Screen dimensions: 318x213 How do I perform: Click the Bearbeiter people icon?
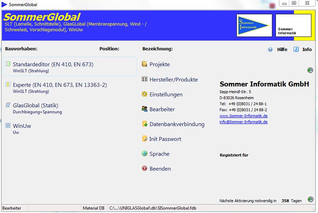pos(145,109)
